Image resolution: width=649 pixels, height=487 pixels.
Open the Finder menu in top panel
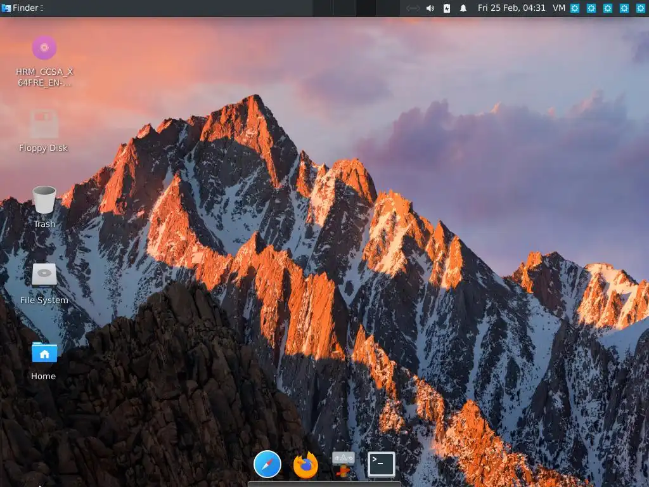(23, 8)
